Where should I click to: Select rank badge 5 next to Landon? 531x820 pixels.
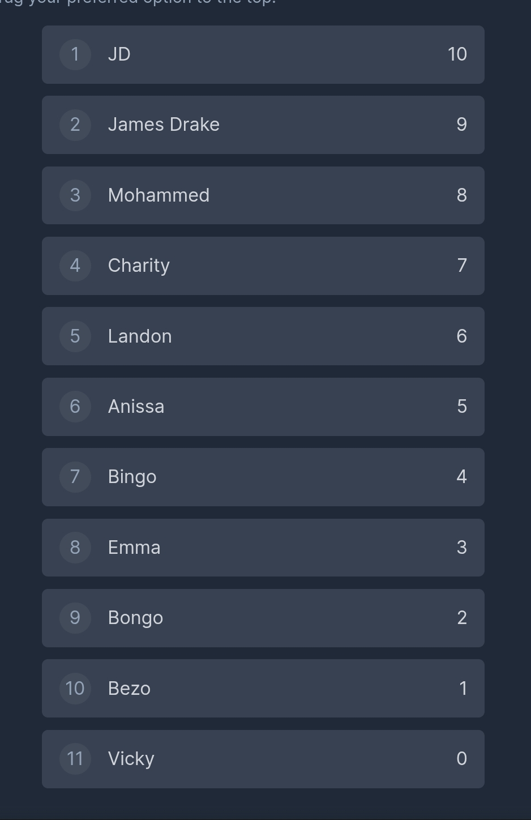75,336
